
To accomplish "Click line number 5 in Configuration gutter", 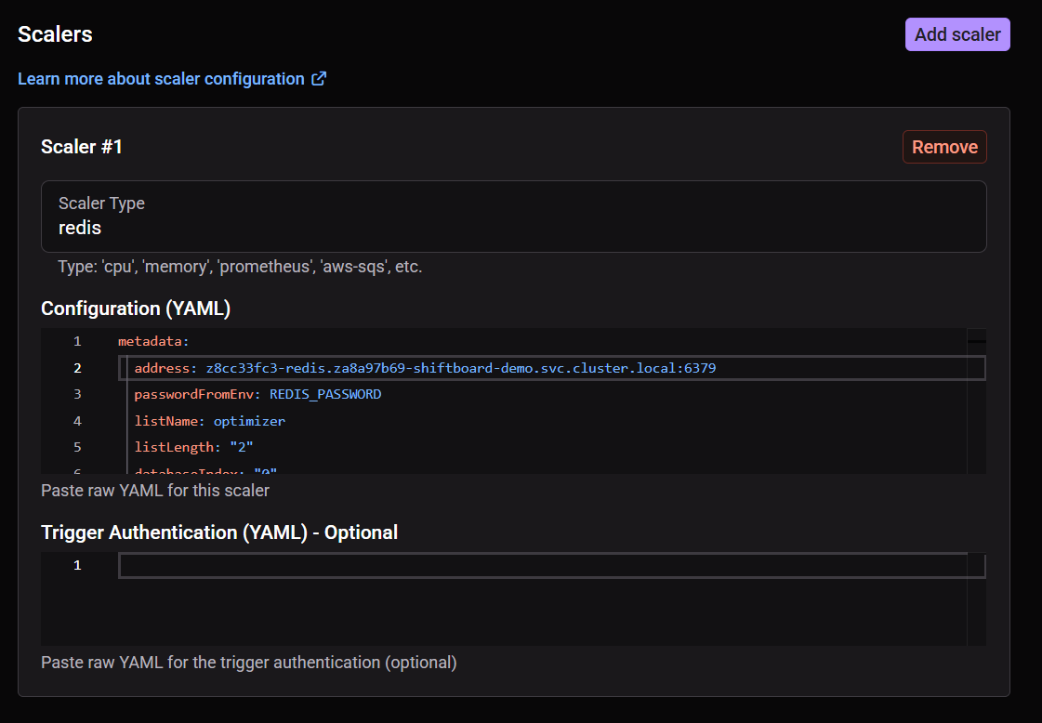I will pos(77,447).
